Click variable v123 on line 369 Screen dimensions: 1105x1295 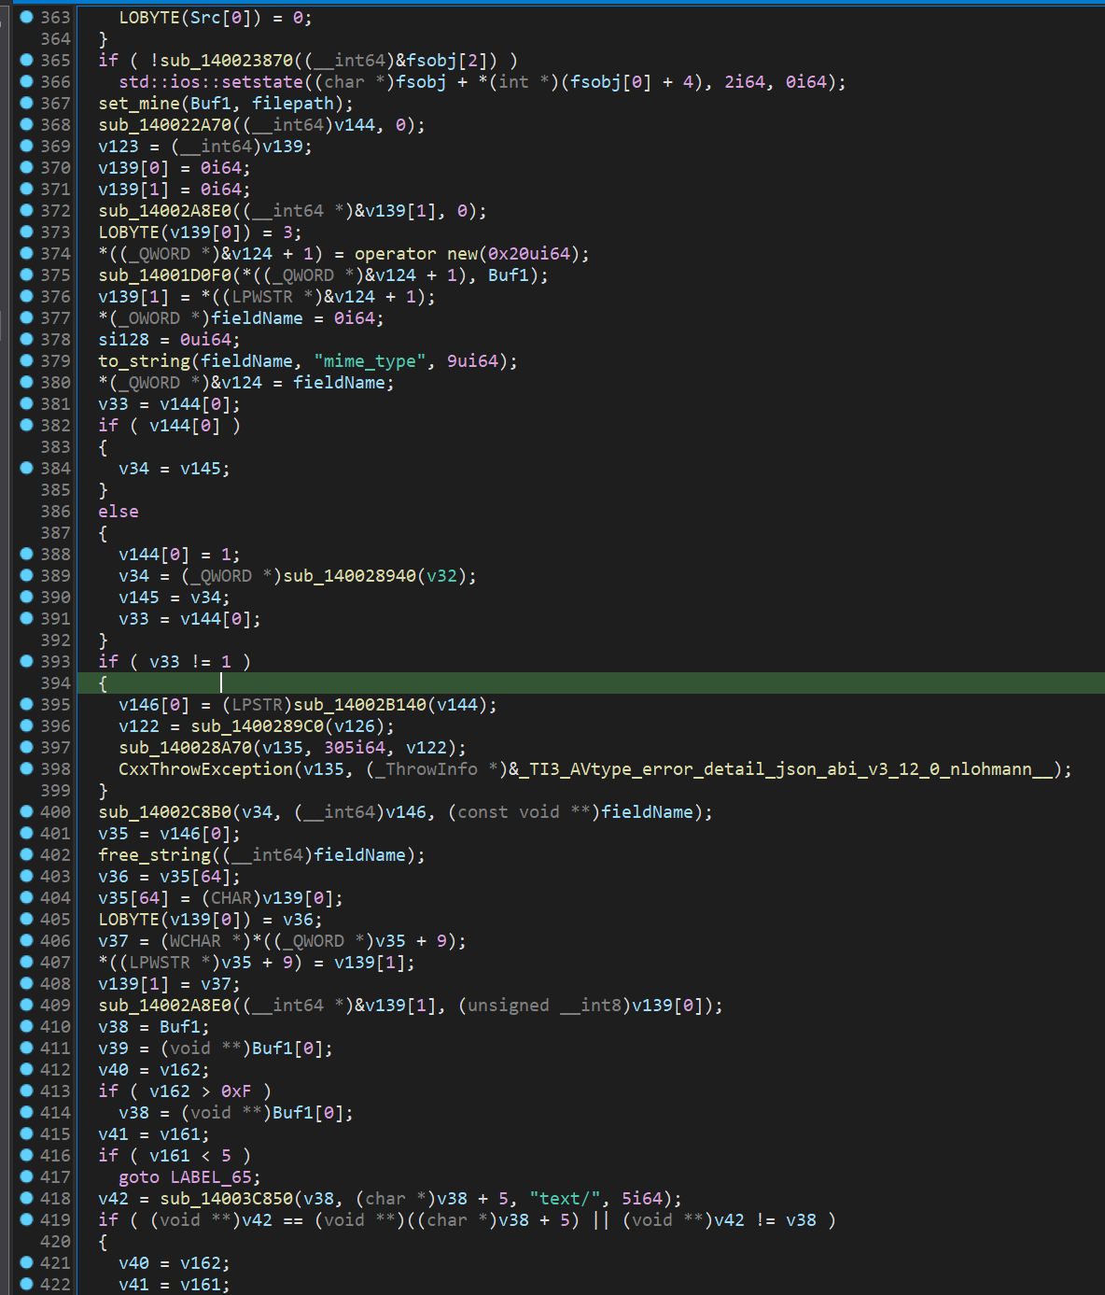point(119,147)
